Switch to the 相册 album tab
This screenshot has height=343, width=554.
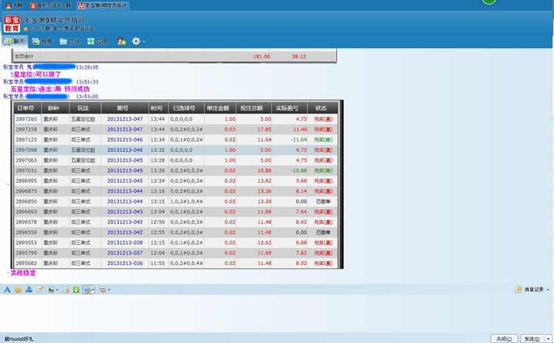coord(41,41)
